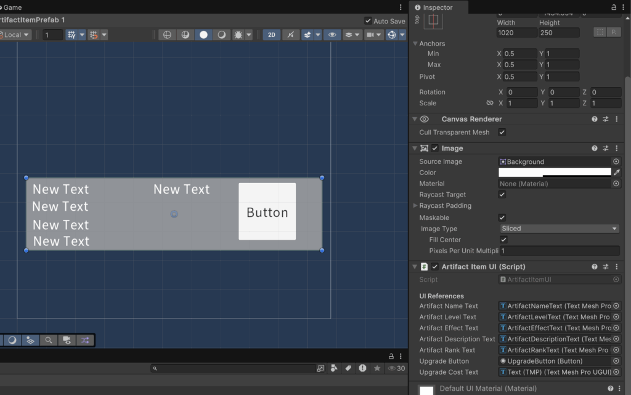Viewport: 631px width, 395px height.
Task: Collapse the Canvas Renderer component
Action: [x=415, y=119]
